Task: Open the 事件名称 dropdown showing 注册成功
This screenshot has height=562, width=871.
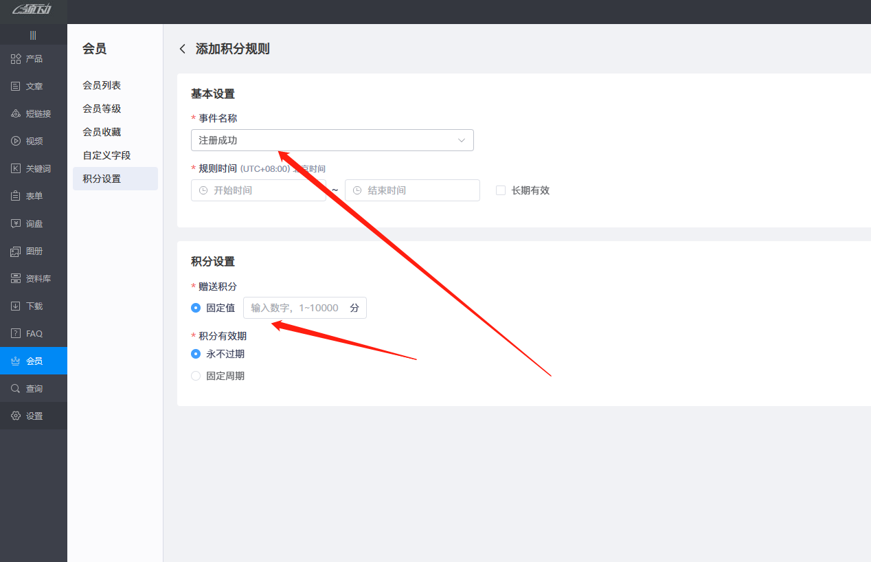Action: point(332,140)
